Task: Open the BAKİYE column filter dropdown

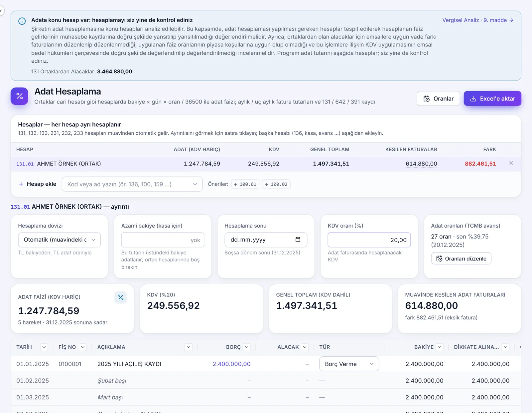Action: point(440,347)
